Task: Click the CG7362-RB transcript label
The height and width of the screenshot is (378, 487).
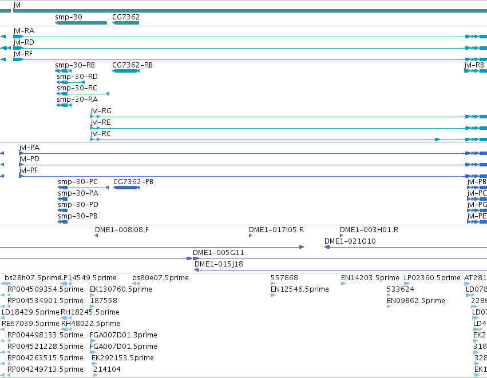Action: click(x=132, y=65)
